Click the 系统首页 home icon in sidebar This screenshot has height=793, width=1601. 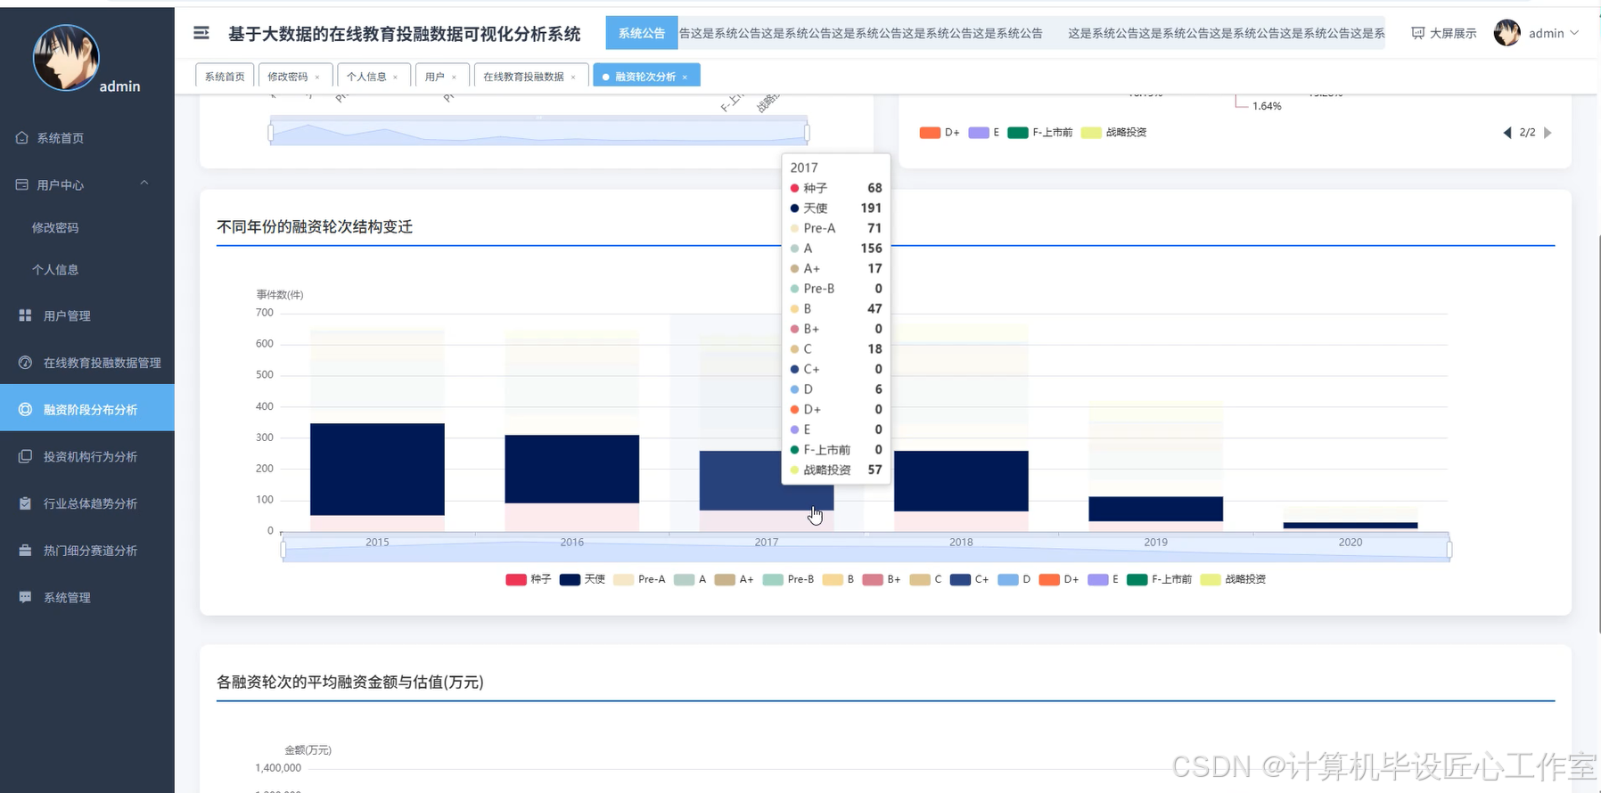[x=22, y=138]
